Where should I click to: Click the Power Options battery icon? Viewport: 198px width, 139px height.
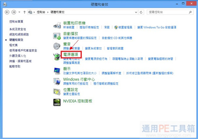click(x=57, y=57)
